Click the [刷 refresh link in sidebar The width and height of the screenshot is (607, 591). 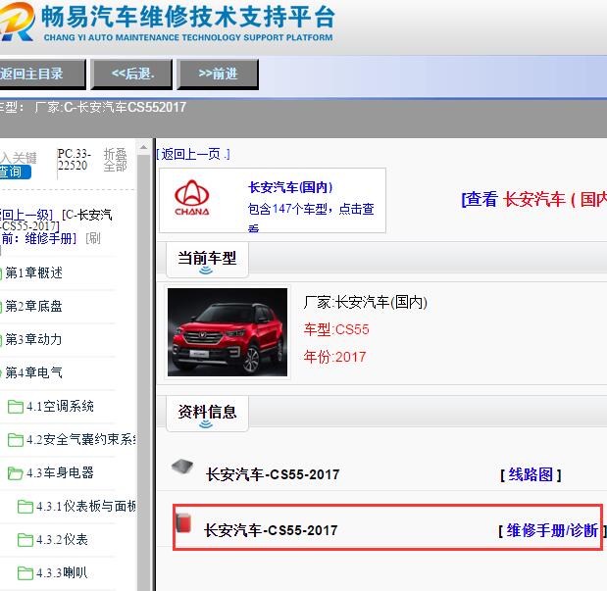pyautogui.click(x=93, y=238)
